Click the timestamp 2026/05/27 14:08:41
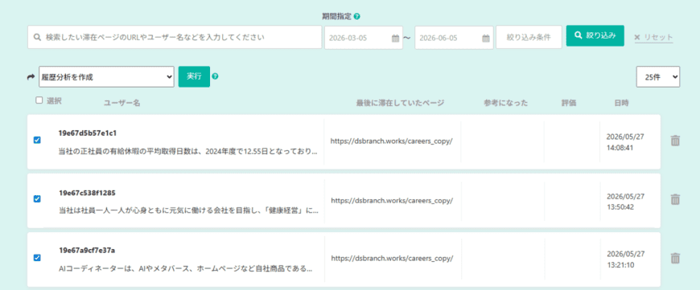The width and height of the screenshot is (700, 290). tap(625, 142)
